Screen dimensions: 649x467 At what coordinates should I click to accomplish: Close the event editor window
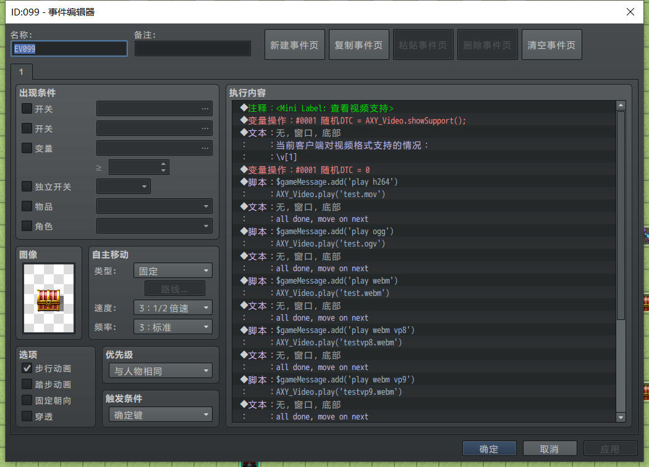coord(630,12)
